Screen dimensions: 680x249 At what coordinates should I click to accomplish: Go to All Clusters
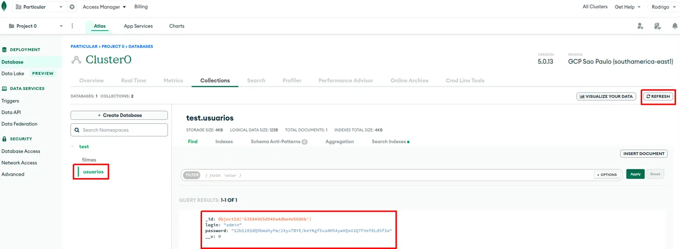click(x=595, y=7)
